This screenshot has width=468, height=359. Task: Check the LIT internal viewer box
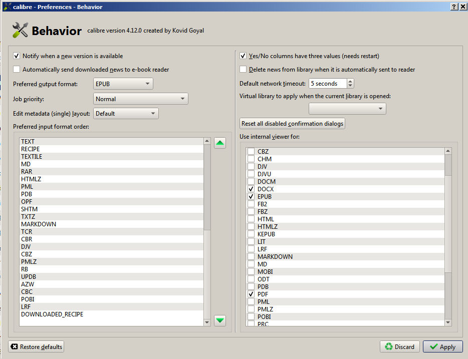(251, 241)
